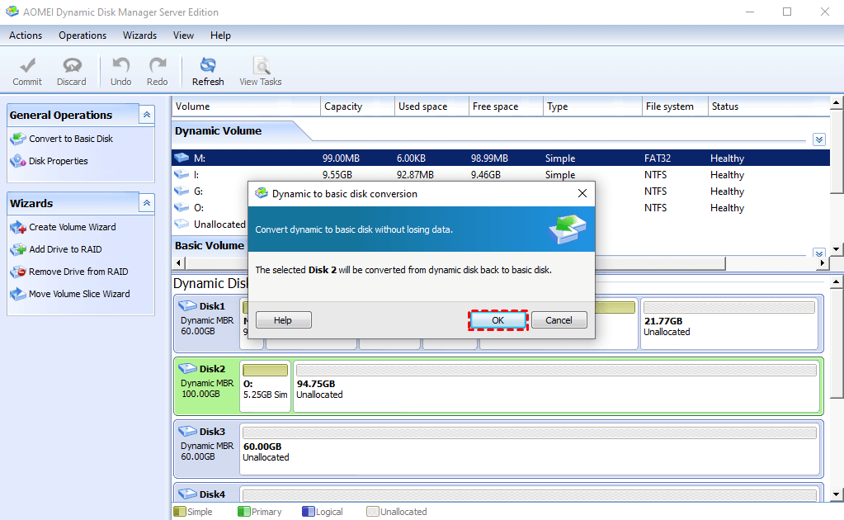Click the O: volume icon in list

pos(182,208)
